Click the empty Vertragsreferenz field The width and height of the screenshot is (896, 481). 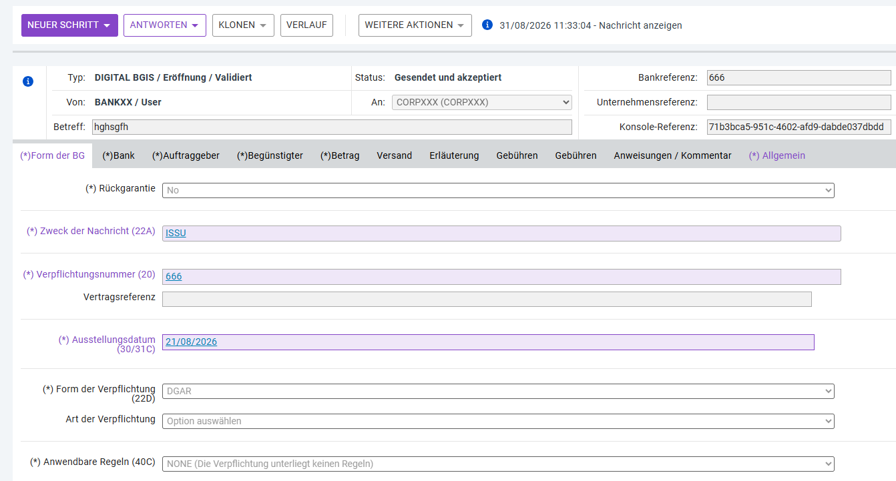click(x=487, y=299)
